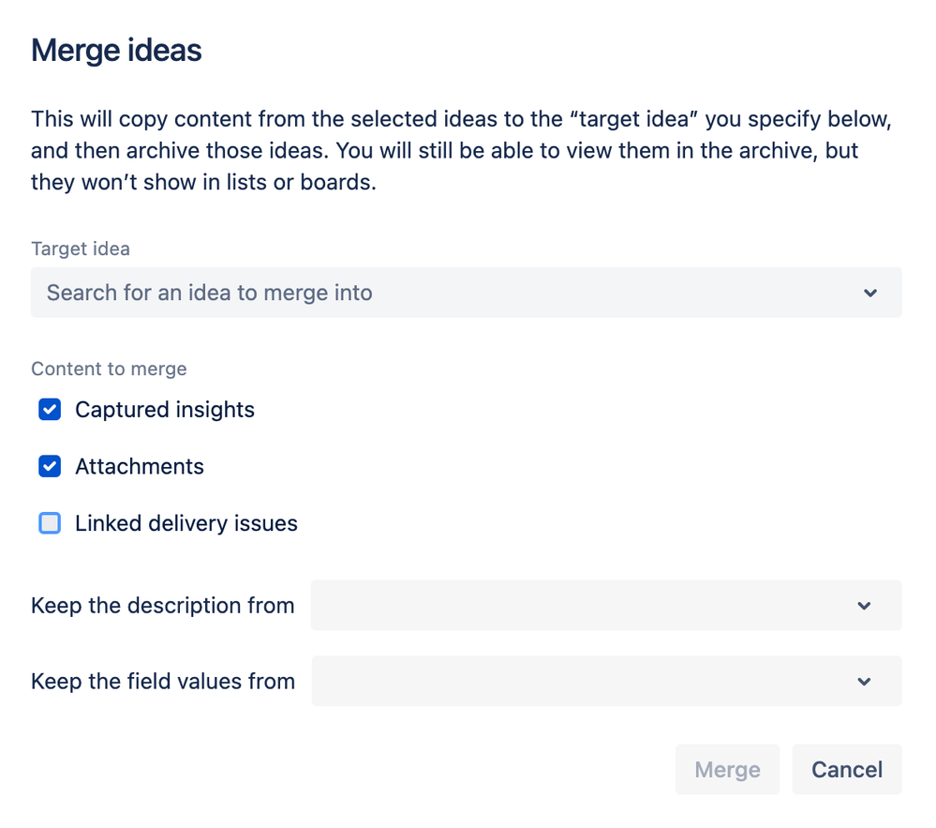The image size is (936, 828).
Task: Click the Keep the description from label
Action: point(163,606)
